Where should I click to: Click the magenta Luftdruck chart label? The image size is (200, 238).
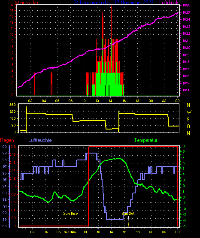click(169, 3)
